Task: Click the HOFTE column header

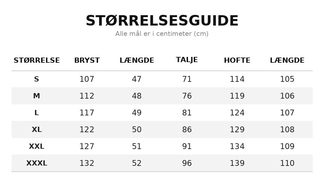Action: point(237,60)
